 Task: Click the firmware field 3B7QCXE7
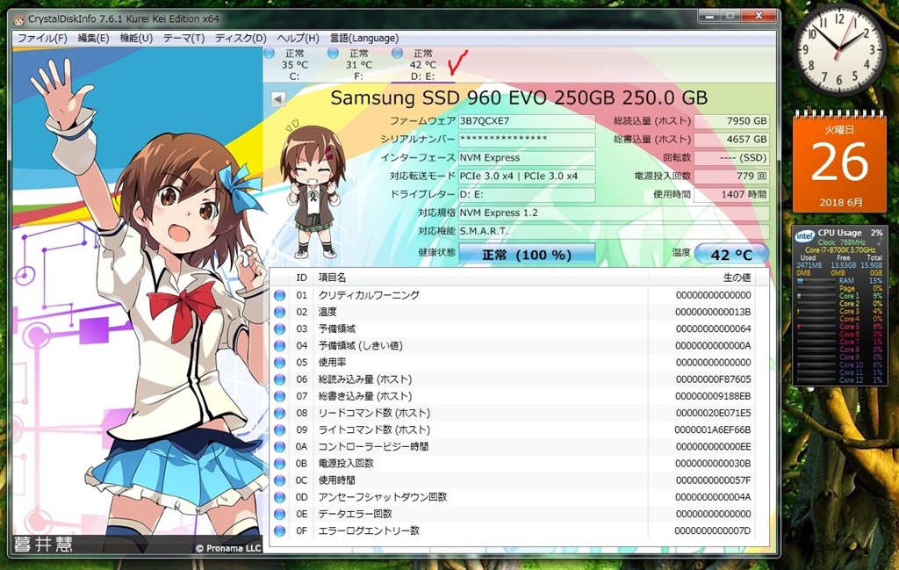pyautogui.click(x=527, y=121)
